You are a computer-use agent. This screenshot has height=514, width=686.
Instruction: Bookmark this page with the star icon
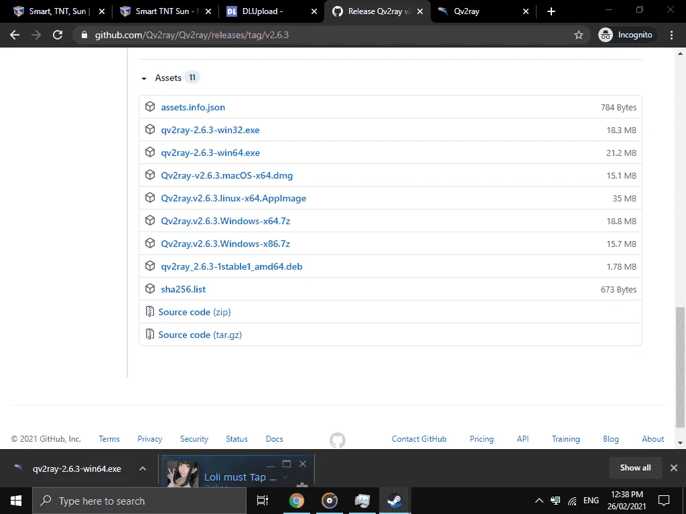[x=578, y=35]
